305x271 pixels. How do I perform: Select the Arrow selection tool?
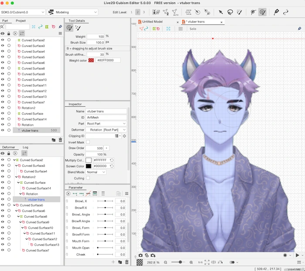[221, 12]
